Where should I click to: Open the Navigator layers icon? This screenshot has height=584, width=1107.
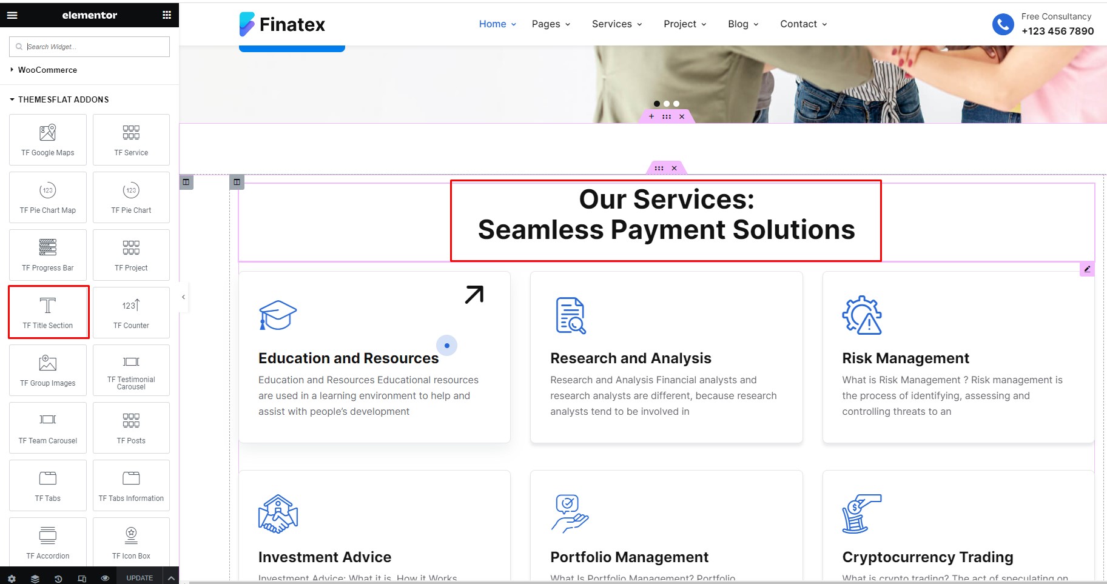click(x=35, y=579)
